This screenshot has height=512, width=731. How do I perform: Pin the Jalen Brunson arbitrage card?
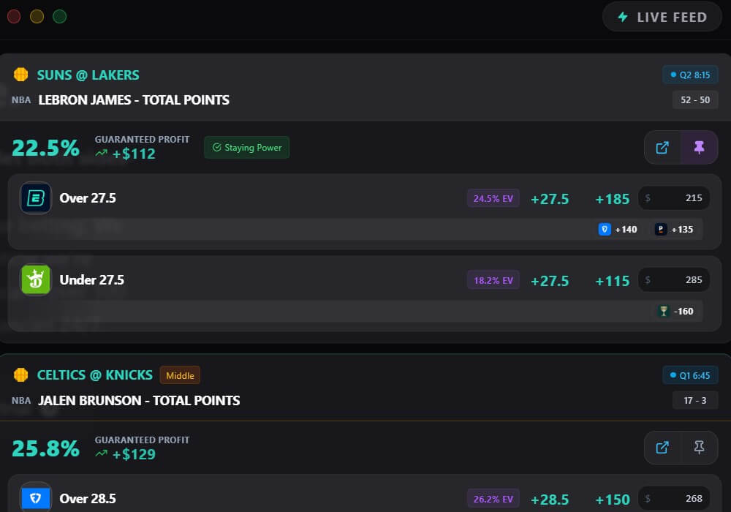point(700,448)
